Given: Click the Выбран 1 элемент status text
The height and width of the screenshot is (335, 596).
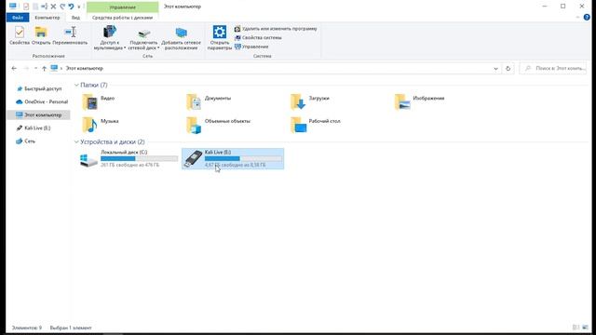Looking at the screenshot, I should click(x=71, y=328).
